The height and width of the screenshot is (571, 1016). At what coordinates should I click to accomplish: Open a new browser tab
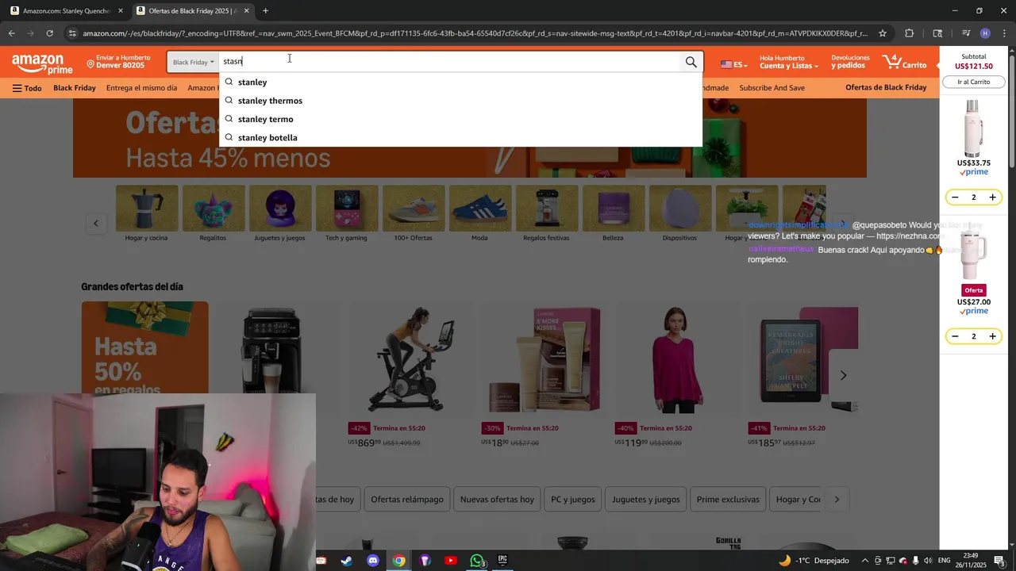click(265, 11)
